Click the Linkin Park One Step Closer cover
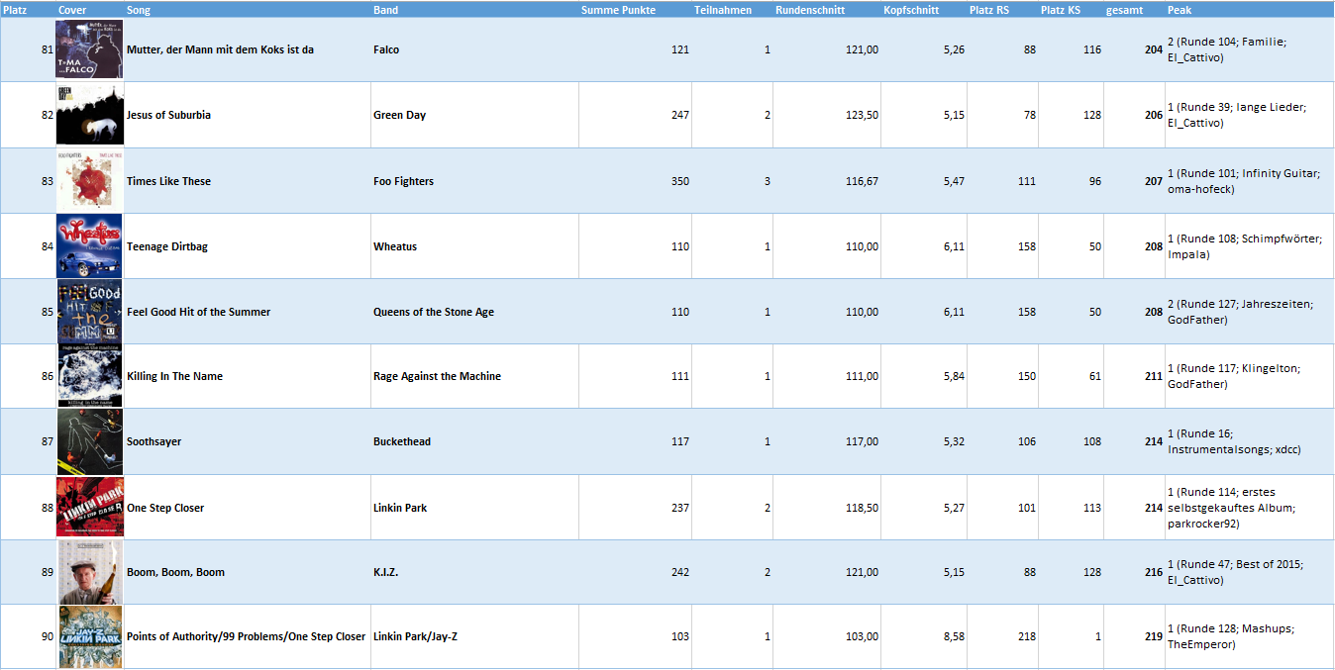1335x670 pixels. tap(89, 508)
